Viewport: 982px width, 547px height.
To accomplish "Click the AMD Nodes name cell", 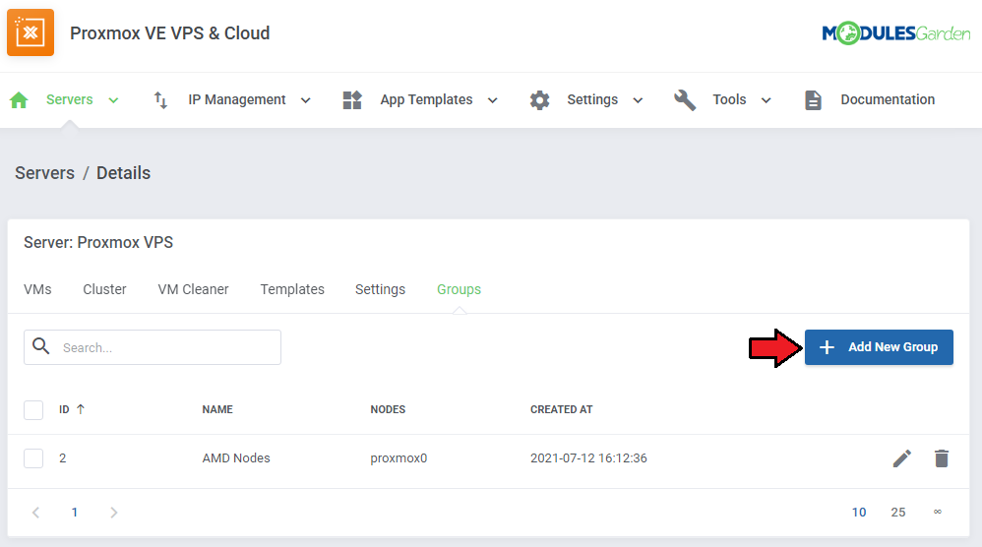I will [x=236, y=458].
